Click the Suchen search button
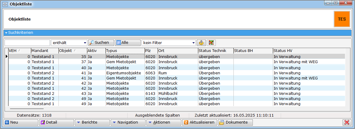This screenshot has height=129, width=355. point(101,43)
